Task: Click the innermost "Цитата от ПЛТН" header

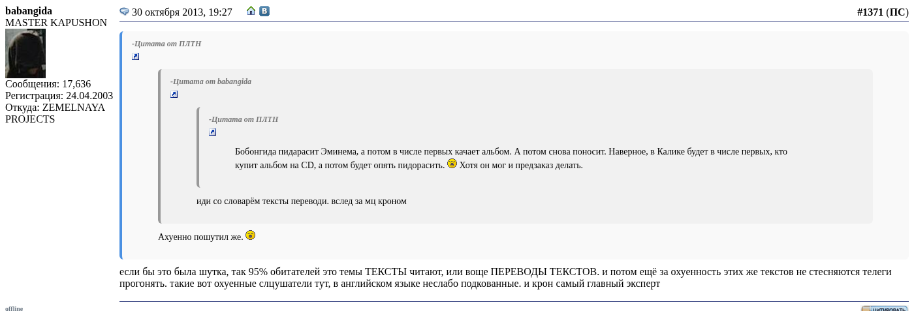Action: coord(244,119)
